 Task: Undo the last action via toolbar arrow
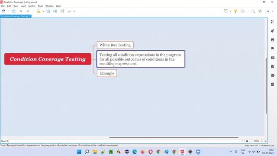(21, 11)
